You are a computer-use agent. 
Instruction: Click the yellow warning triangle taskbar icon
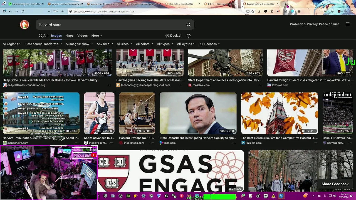(x=273, y=196)
